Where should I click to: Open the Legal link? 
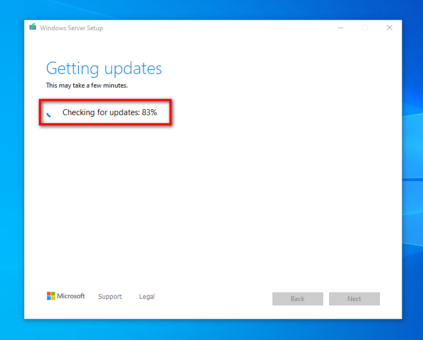(x=147, y=296)
